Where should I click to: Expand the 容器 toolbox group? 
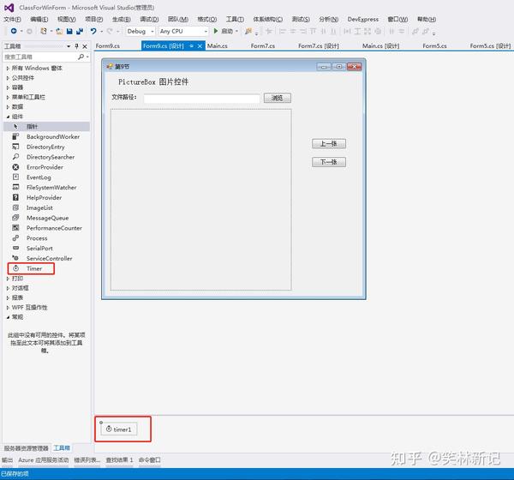(8, 87)
